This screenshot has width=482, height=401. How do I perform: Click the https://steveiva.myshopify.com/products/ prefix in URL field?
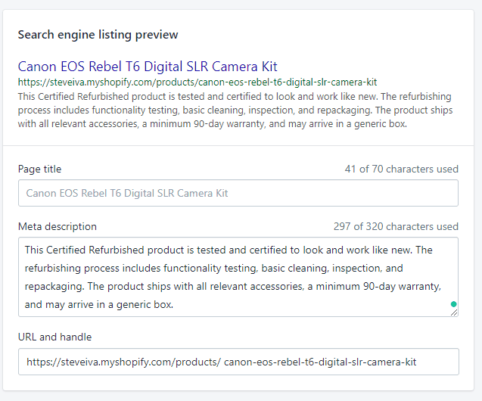[123, 362]
